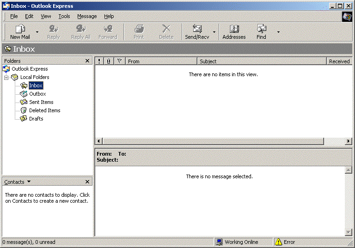Click 'There are no items in this view.' text
The width and height of the screenshot is (355, 248).
(x=223, y=74)
